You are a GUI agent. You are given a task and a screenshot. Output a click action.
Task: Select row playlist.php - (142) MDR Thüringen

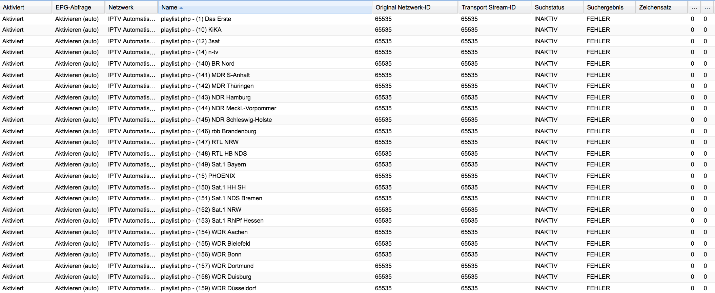[357, 86]
